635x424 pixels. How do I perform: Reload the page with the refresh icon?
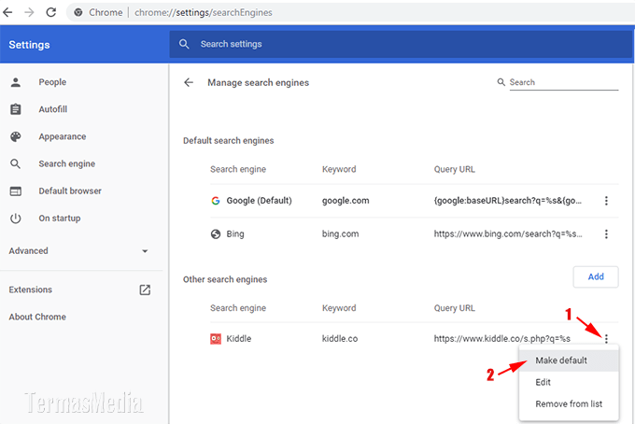51,12
